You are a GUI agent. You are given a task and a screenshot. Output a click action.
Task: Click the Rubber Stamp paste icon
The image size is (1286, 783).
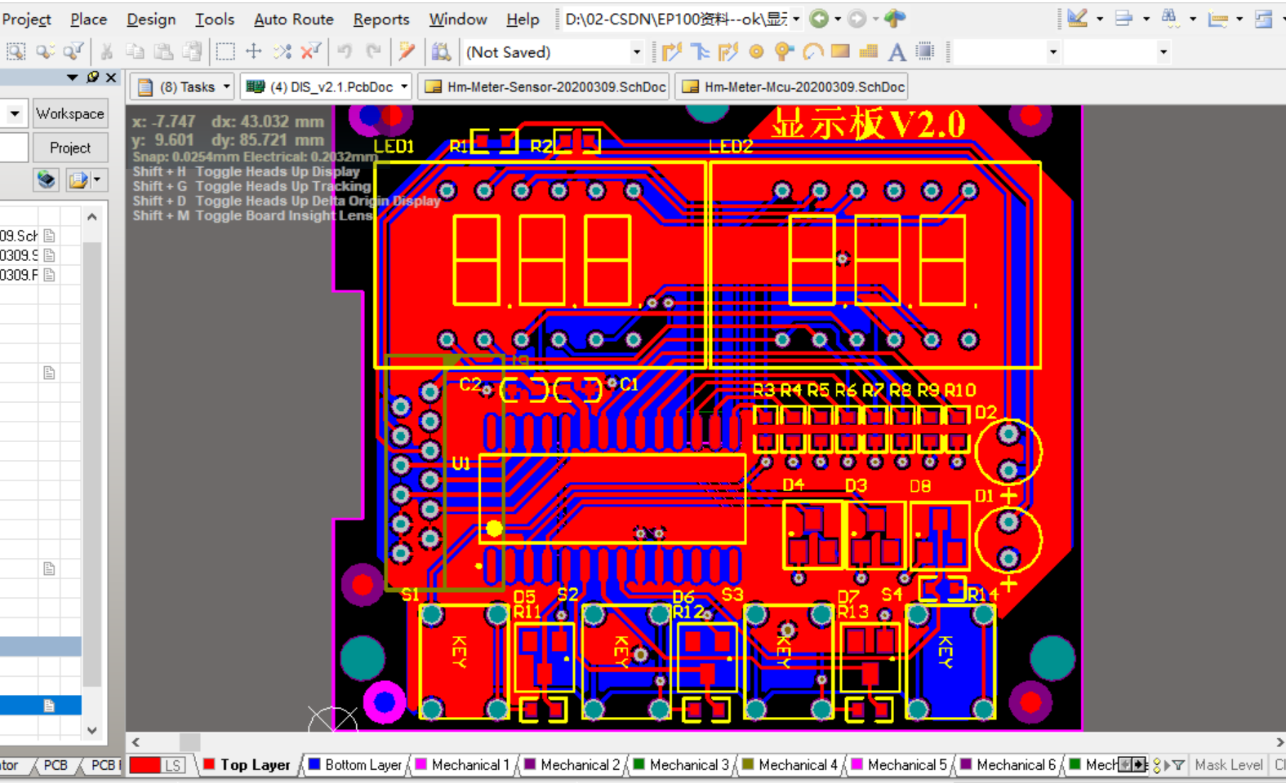click(192, 52)
